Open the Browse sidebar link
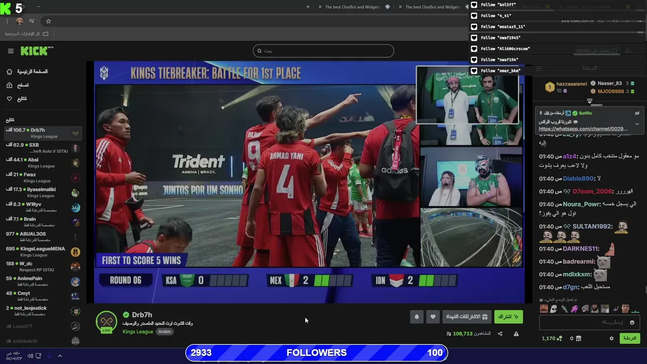Viewport: 647px width, 364px height. [x=17, y=85]
